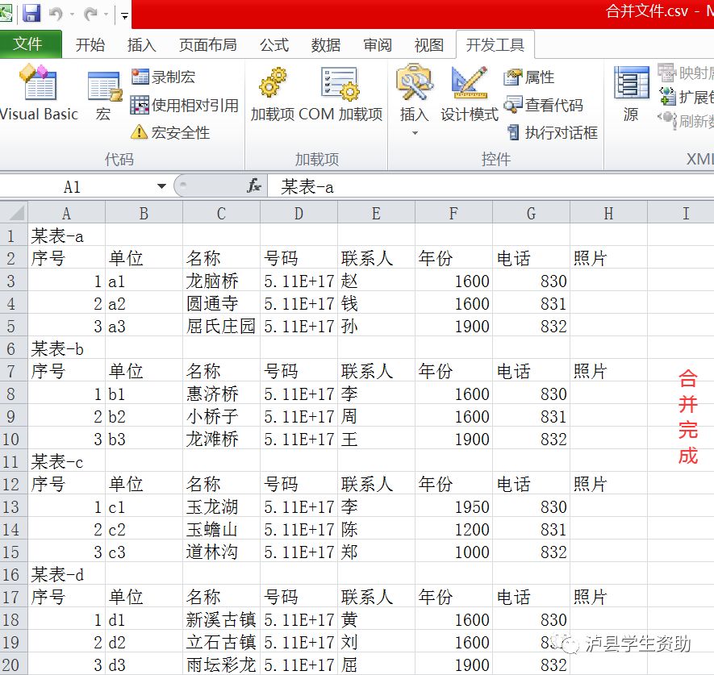Switch to the 页面布局 tab
Viewport: 714px width, 675px height.
click(x=207, y=44)
